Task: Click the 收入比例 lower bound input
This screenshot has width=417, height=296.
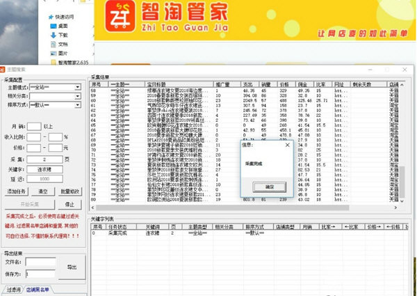Action: 34,137
